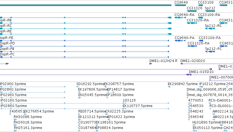Viewport: 233px width, 132px height.
Task: Click the DME1-012H24.R purple arrow glyph
Action: point(151,64)
